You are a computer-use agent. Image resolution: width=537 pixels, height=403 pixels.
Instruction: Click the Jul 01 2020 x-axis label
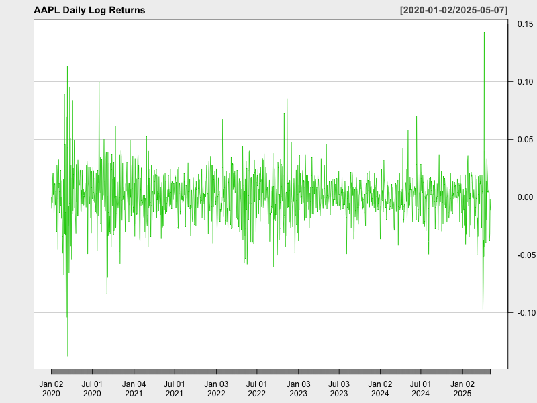point(92,389)
